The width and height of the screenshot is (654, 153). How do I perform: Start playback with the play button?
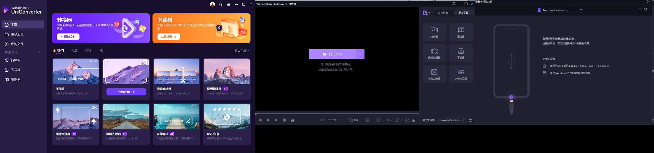(268, 120)
